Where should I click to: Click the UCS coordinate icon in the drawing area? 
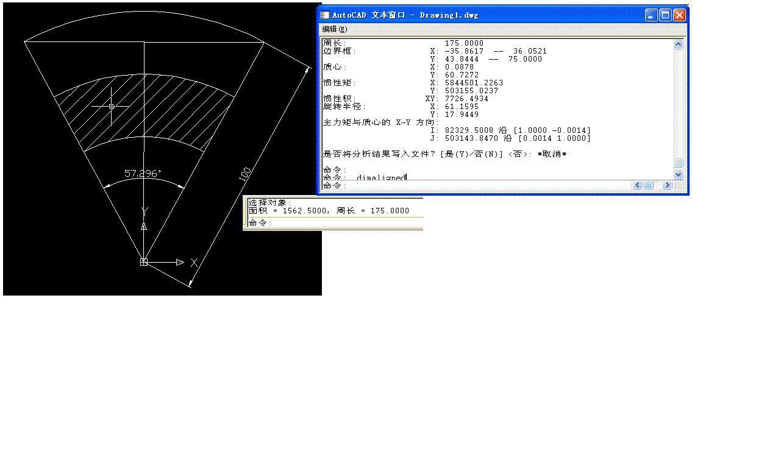(144, 261)
